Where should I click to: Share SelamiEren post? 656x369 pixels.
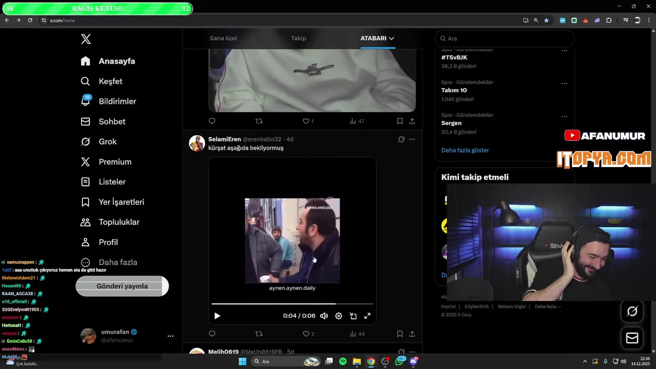click(x=412, y=334)
